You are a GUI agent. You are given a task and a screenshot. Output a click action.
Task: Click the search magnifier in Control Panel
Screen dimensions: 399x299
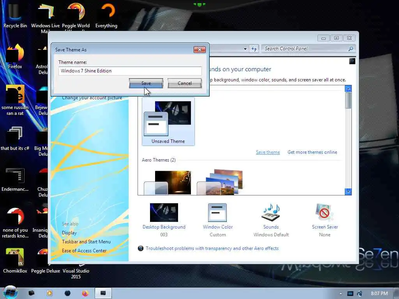point(351,49)
